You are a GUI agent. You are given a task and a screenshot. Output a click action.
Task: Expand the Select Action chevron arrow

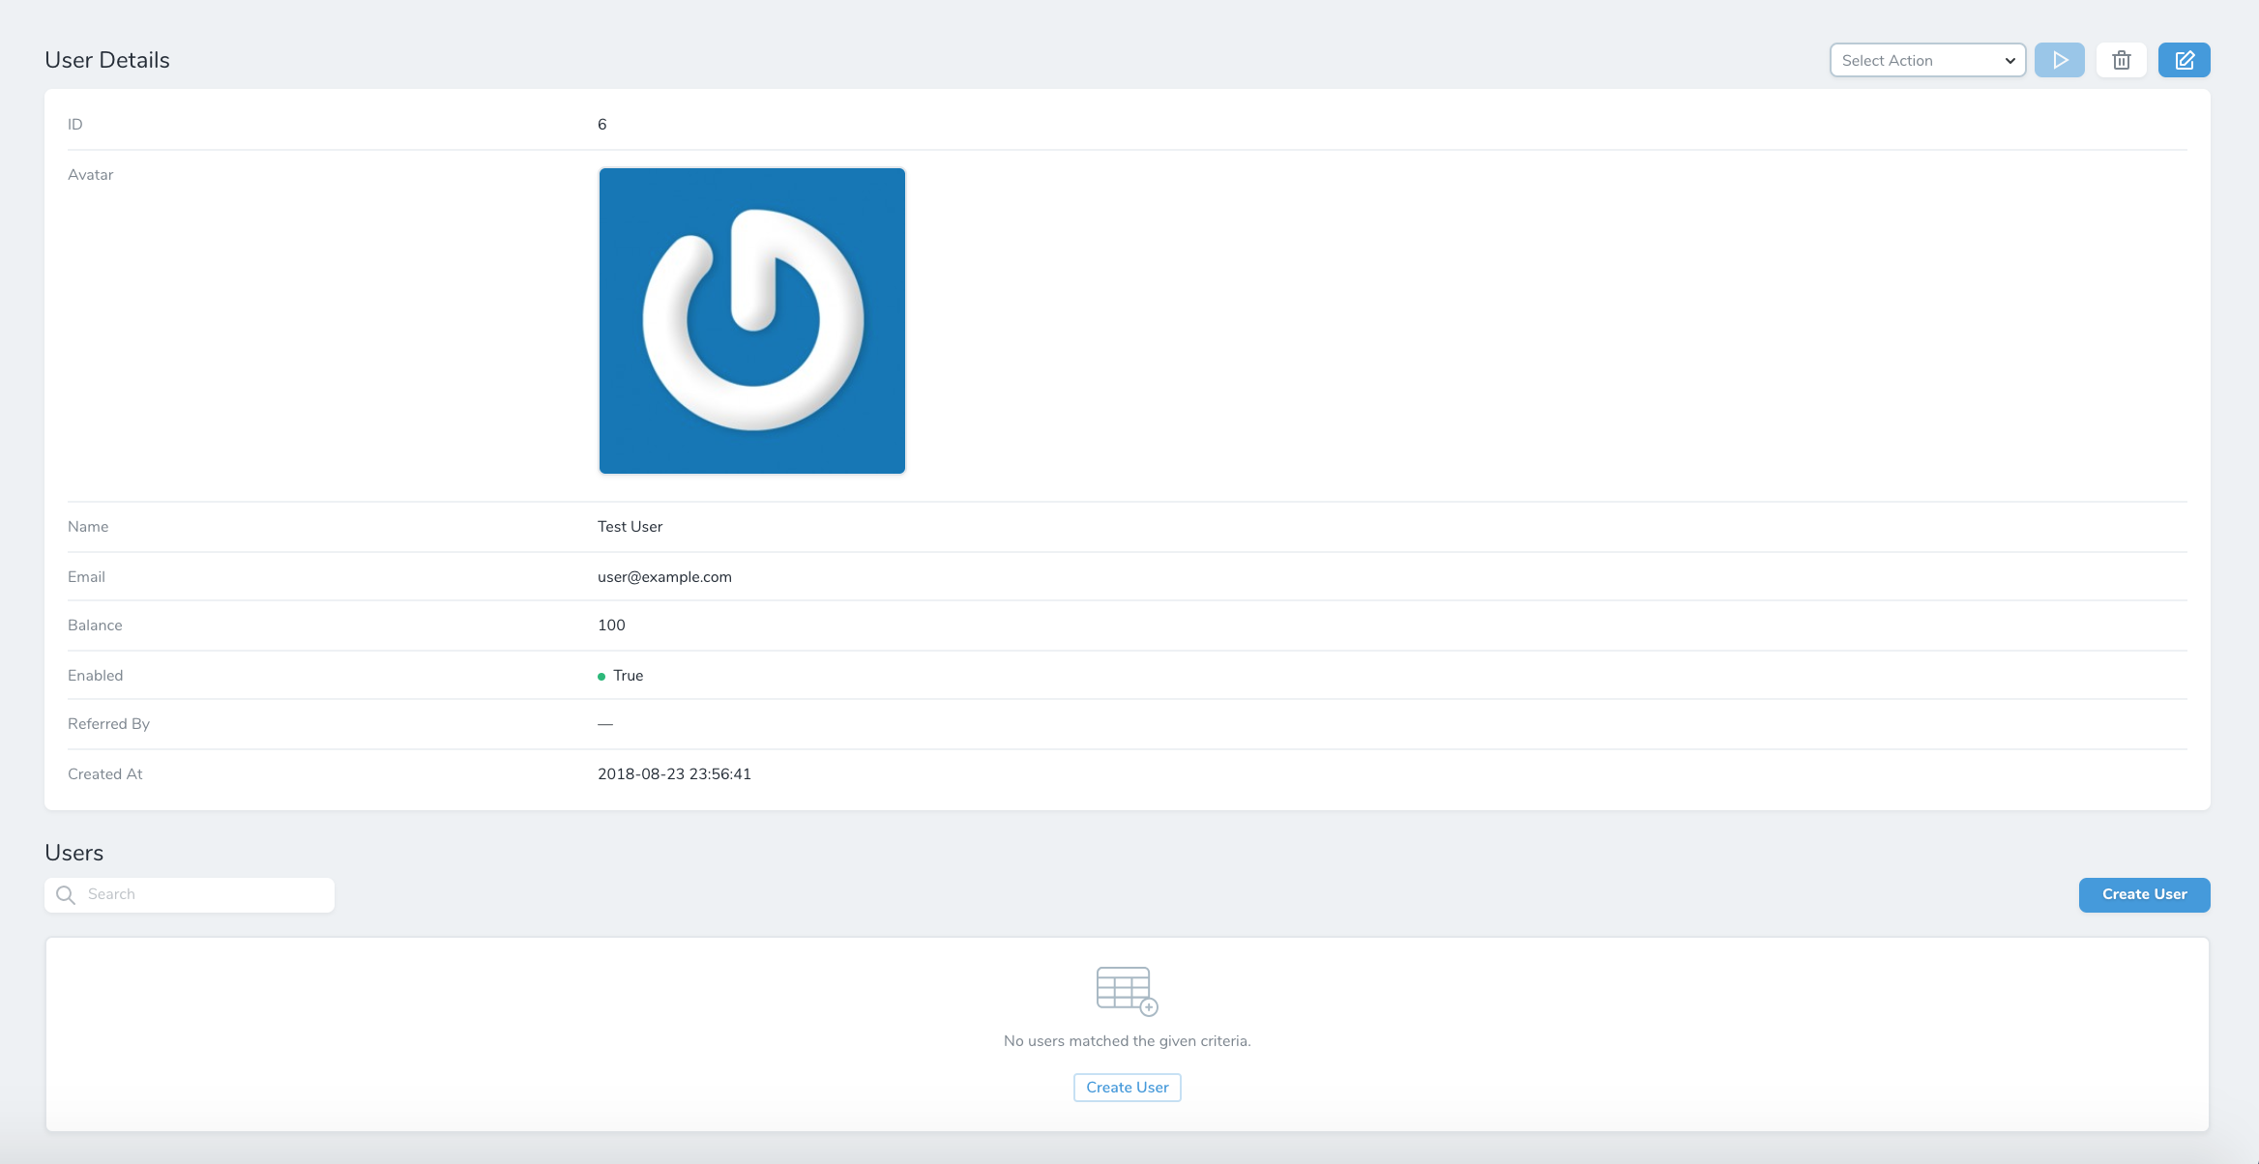2010,60
